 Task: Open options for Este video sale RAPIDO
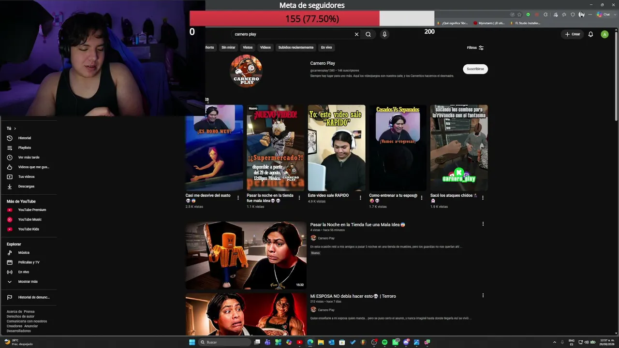click(x=360, y=198)
